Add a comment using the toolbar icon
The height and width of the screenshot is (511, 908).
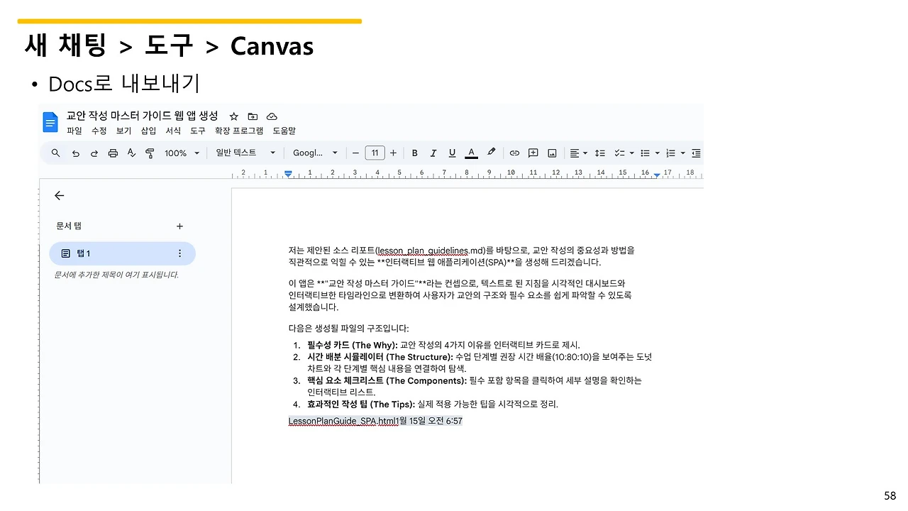coord(533,153)
